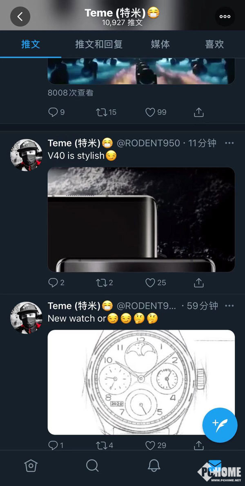Open the 喜欢 tab
The width and height of the screenshot is (245, 486).
(214, 44)
